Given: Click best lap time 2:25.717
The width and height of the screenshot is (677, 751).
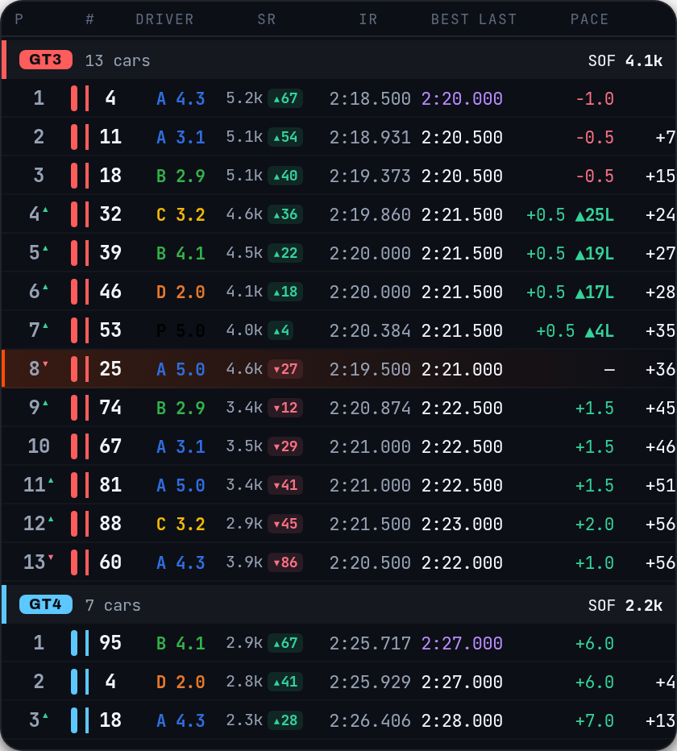Looking at the screenshot, I should point(370,643).
